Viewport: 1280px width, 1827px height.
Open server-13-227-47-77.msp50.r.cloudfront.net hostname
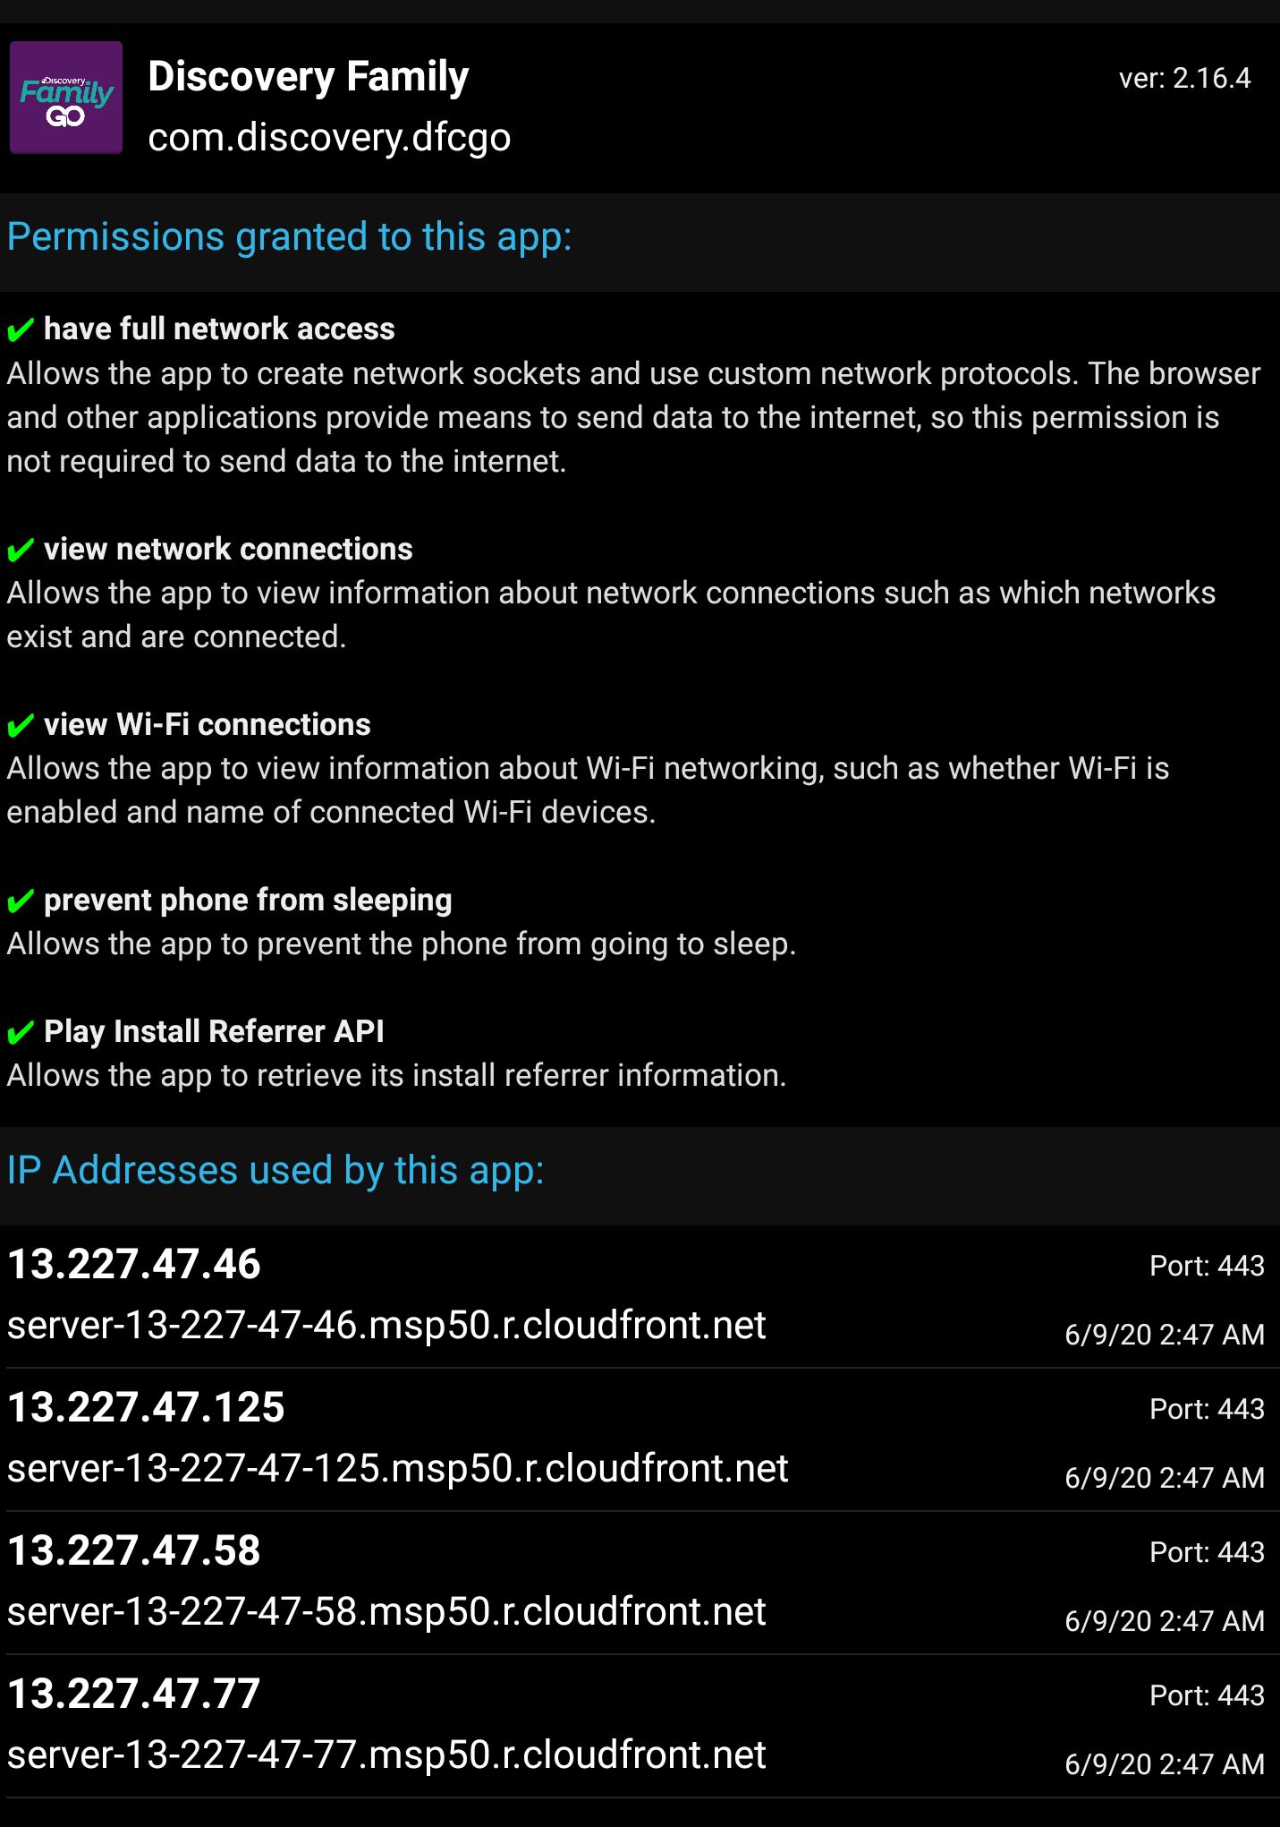click(386, 1755)
